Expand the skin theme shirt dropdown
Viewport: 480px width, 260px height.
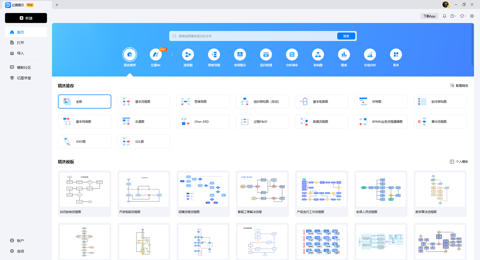tap(463, 16)
